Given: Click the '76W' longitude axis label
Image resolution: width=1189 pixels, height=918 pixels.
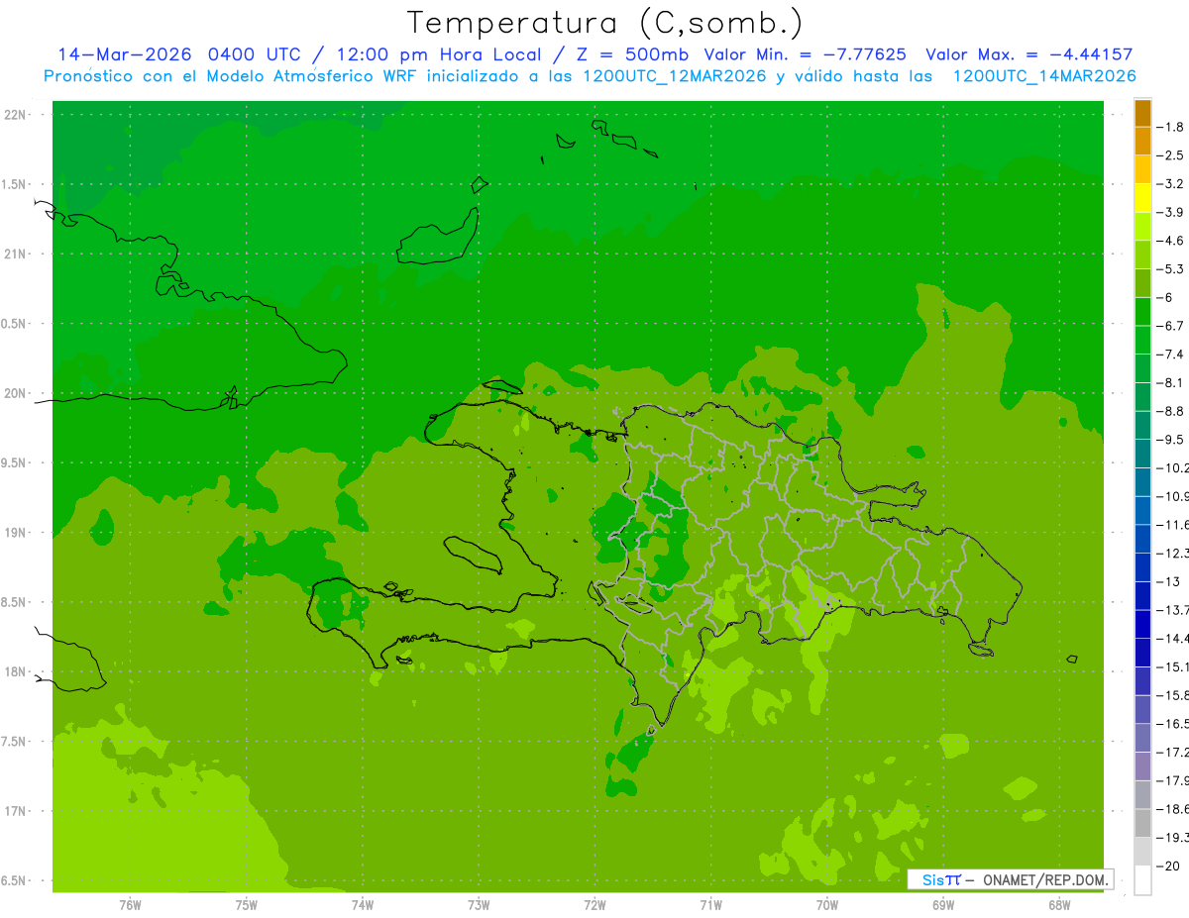Looking at the screenshot, I should pyautogui.click(x=130, y=905).
